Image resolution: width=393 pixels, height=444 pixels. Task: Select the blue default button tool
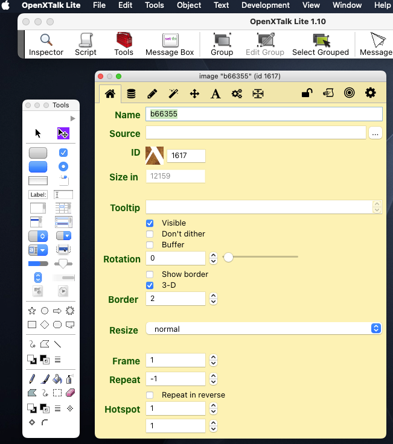[38, 166]
